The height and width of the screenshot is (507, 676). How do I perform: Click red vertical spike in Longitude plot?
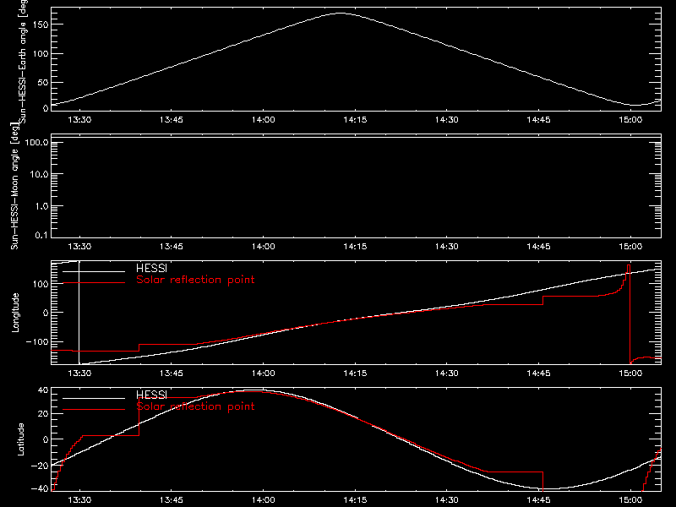pyautogui.click(x=630, y=313)
